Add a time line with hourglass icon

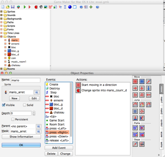coord(65,7)
